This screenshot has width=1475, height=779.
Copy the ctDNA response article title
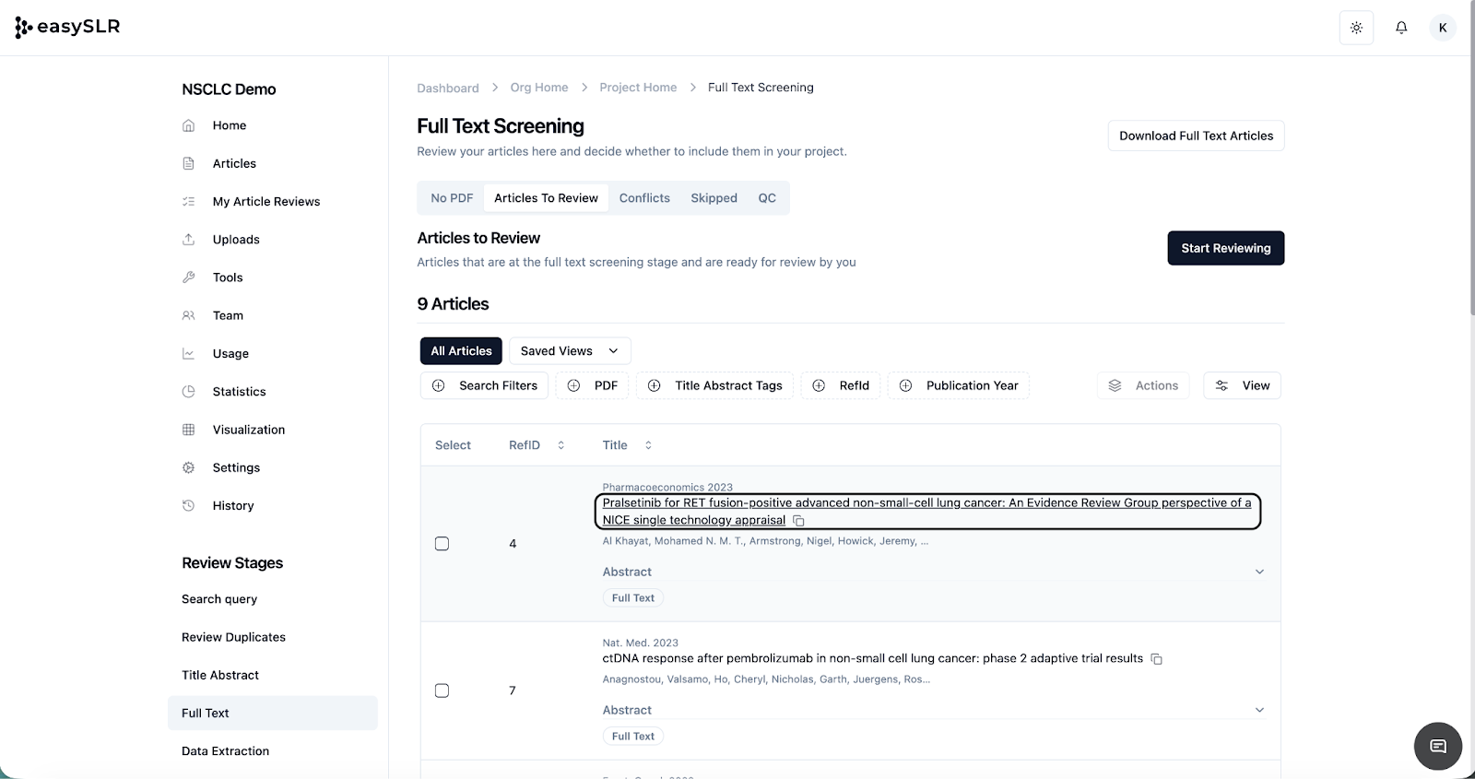tap(1157, 659)
